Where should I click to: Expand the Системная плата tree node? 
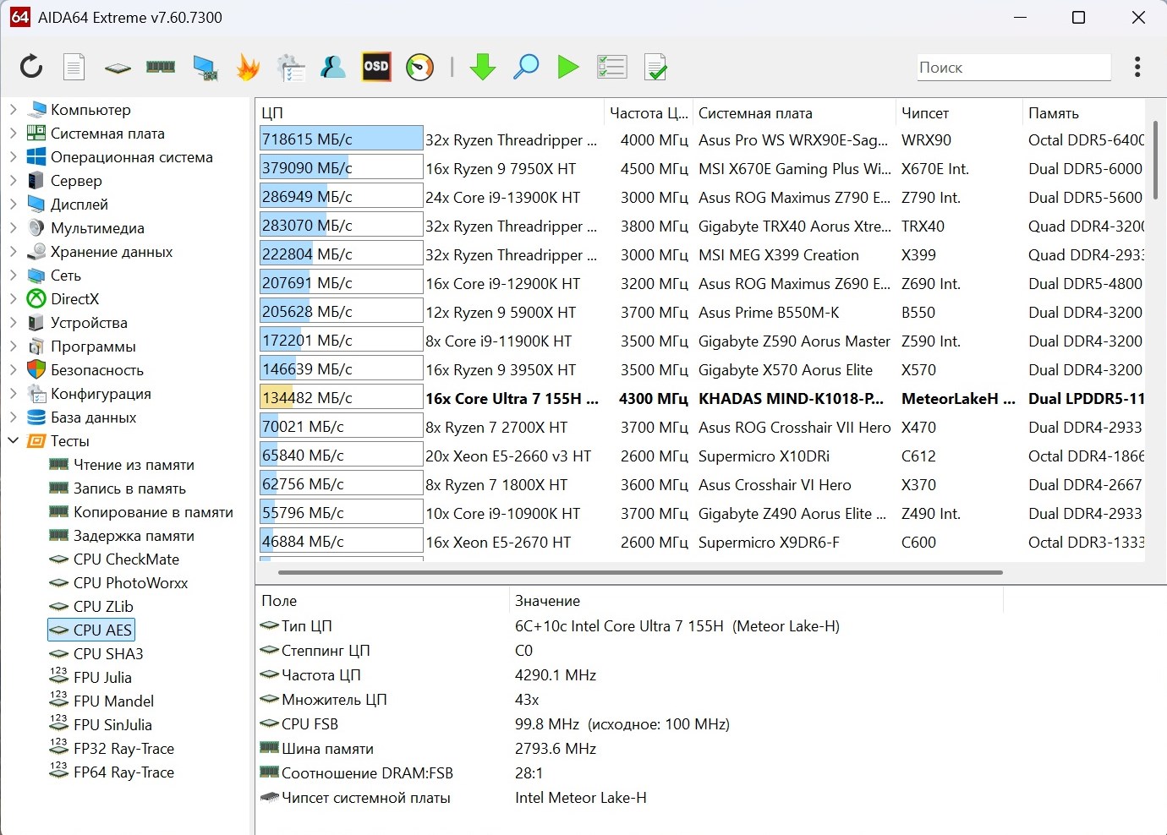click(14, 133)
